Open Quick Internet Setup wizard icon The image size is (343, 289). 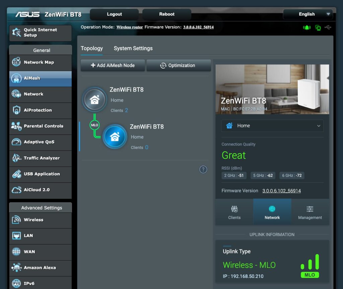[16, 32]
